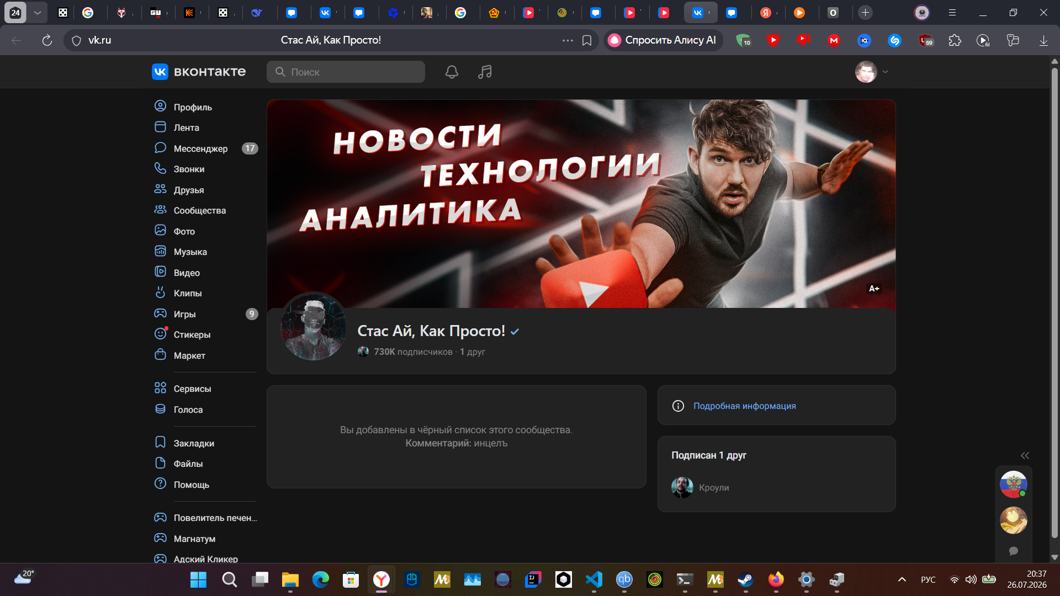The height and width of the screenshot is (596, 1060).
Task: Expand the account menu next to avatar
Action: [x=885, y=72]
